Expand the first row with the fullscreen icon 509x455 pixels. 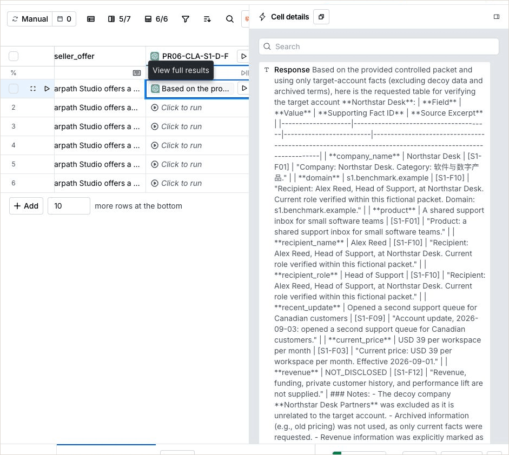click(x=33, y=89)
